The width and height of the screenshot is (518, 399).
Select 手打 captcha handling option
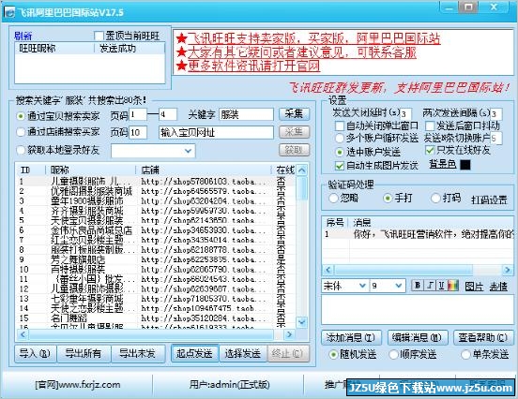tap(388, 199)
